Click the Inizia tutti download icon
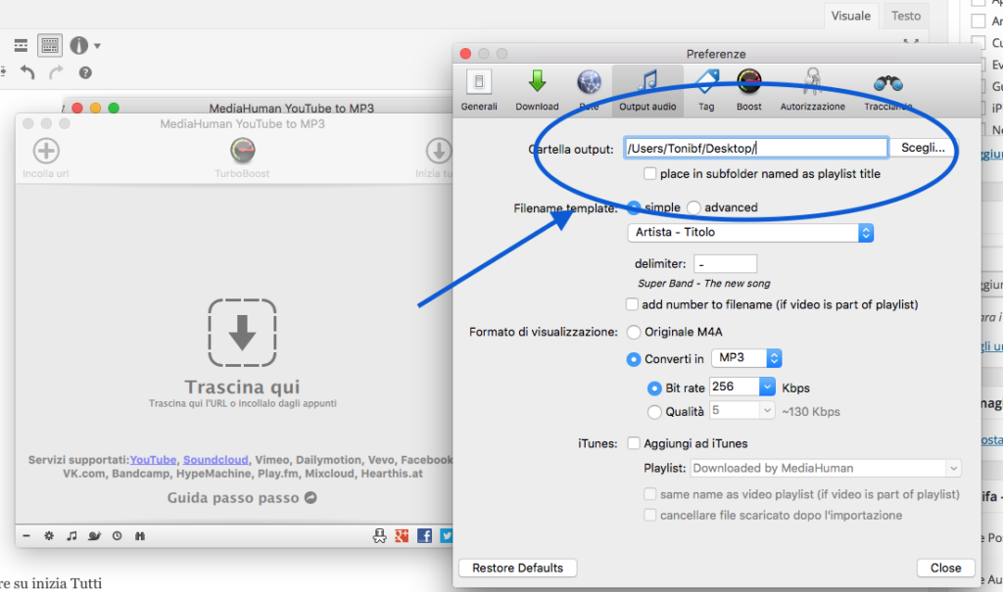Screen dimensions: 1003x592 click(439, 151)
